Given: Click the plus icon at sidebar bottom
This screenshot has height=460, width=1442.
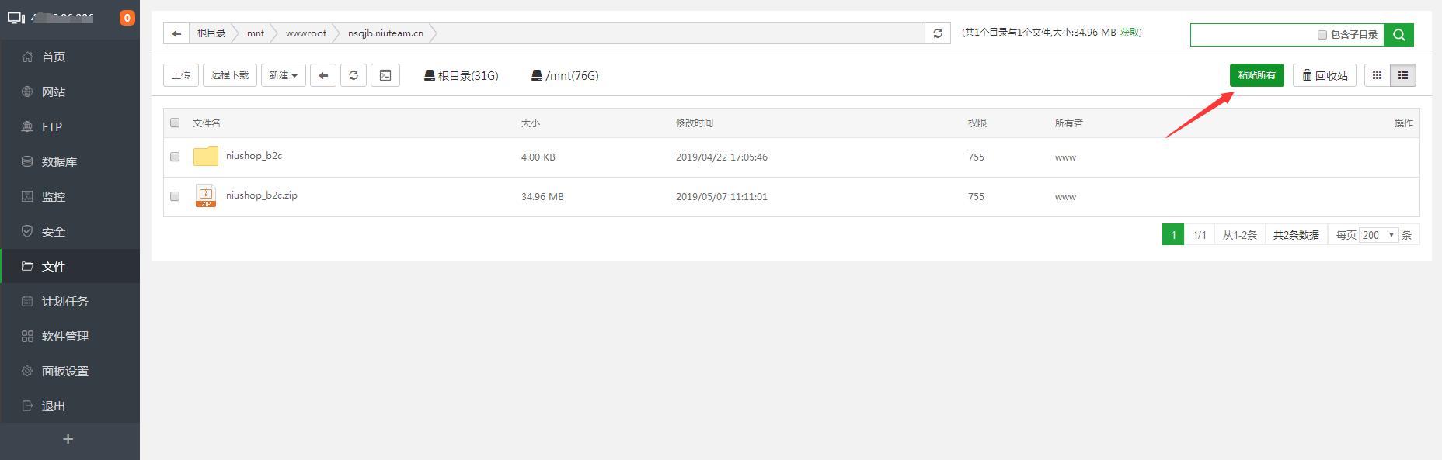Looking at the screenshot, I should click(x=68, y=439).
